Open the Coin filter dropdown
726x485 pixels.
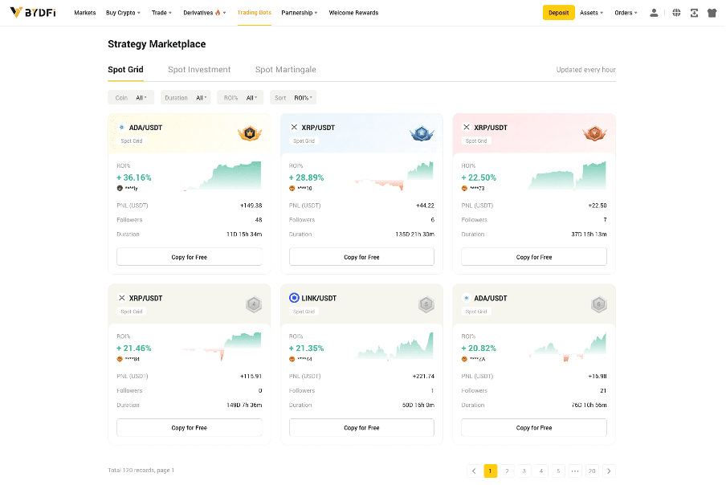[131, 97]
